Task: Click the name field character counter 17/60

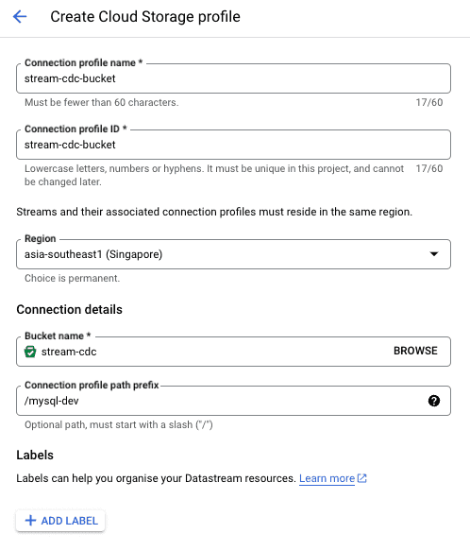Action: click(428, 102)
